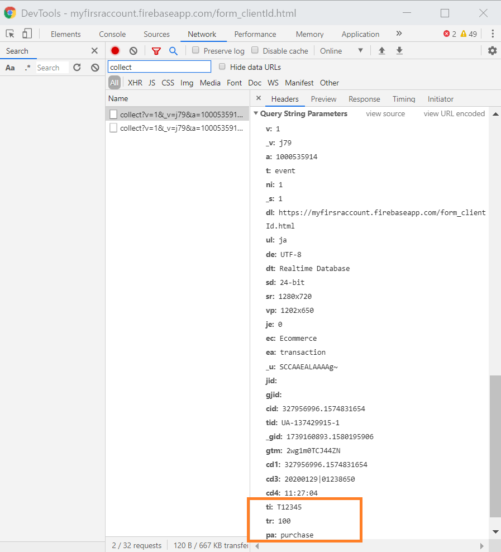Clear the network log
Image resolution: width=501 pixels, height=552 pixels.
tap(133, 51)
